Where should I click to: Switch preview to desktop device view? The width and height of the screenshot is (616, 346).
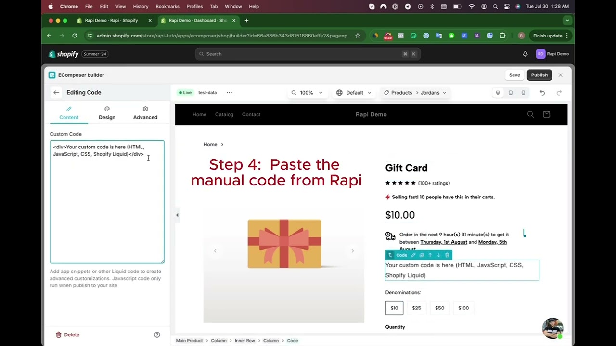498,93
